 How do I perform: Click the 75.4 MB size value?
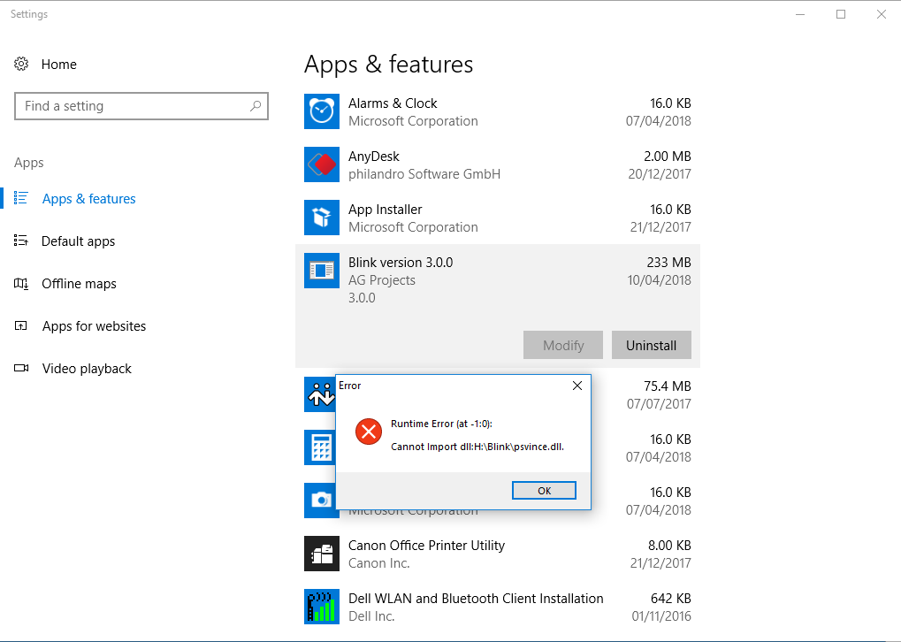pyautogui.click(x=668, y=386)
